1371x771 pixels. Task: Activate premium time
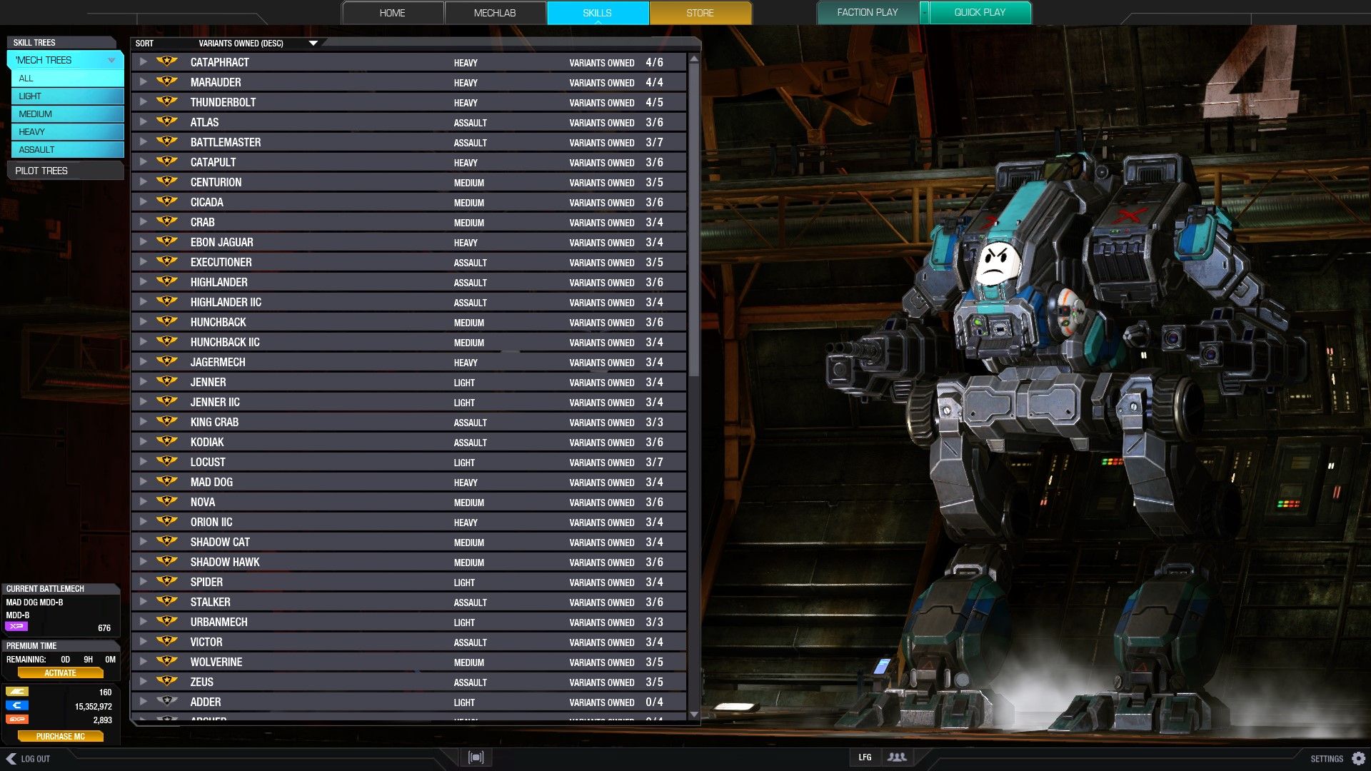pos(60,672)
